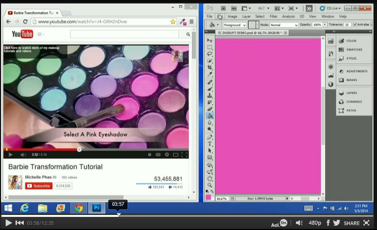The width and height of the screenshot is (377, 230).
Task: Select the Path Selection tool
Action: point(210,150)
